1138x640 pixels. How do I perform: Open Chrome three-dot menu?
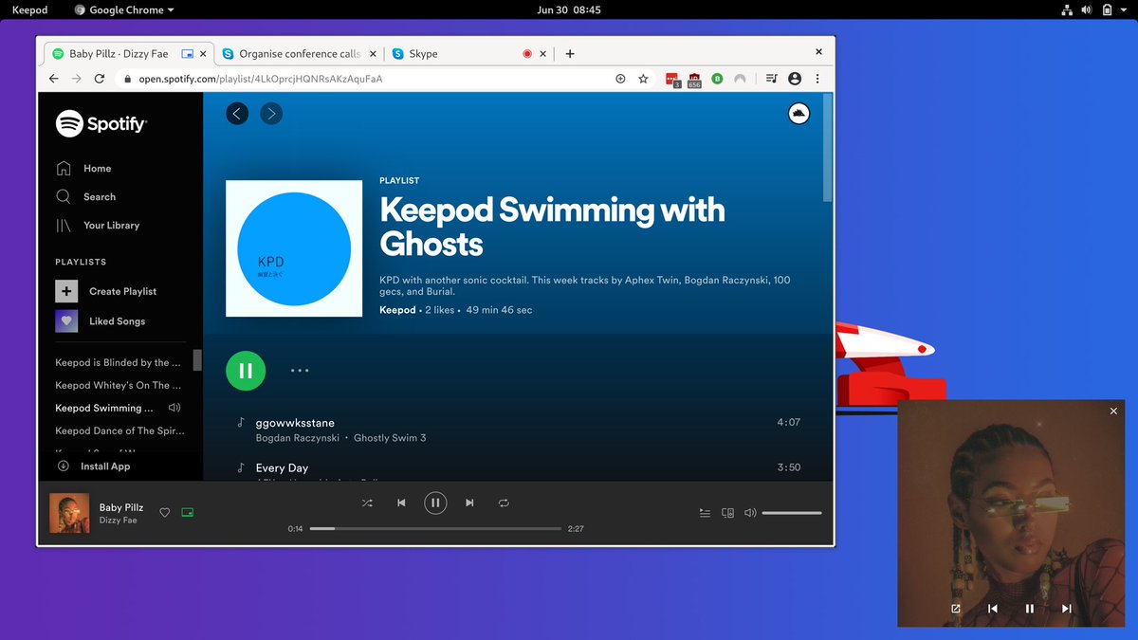coord(817,79)
